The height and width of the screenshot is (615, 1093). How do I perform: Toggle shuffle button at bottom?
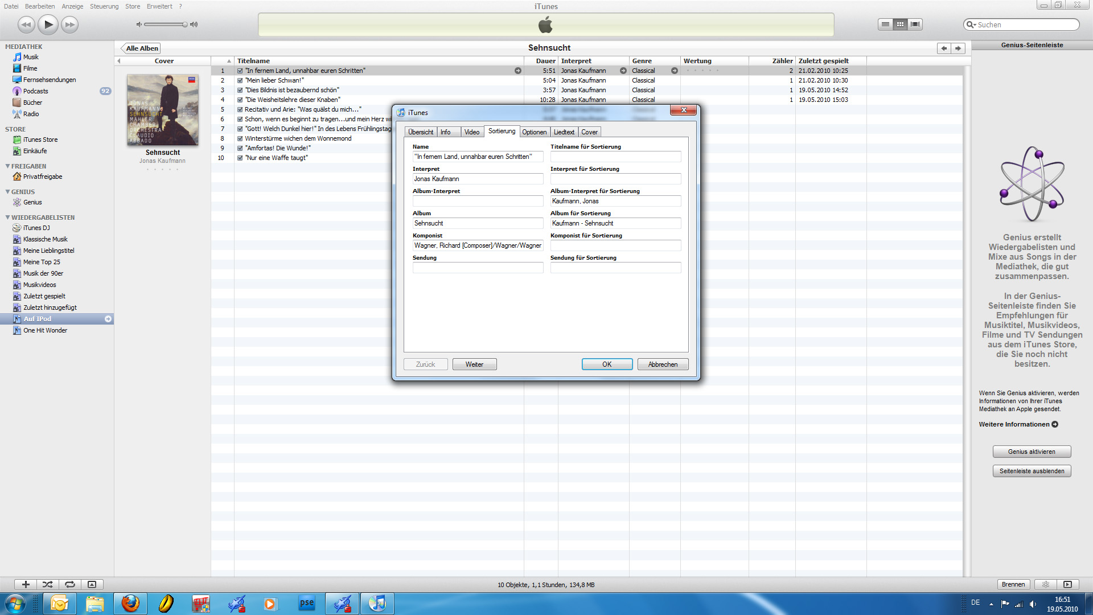click(x=47, y=584)
